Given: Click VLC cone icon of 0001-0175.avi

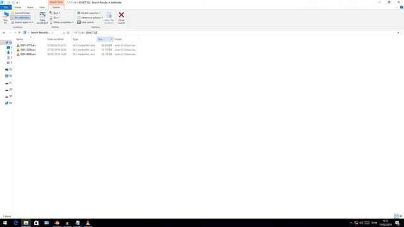Looking at the screenshot, I should [x=18, y=45].
